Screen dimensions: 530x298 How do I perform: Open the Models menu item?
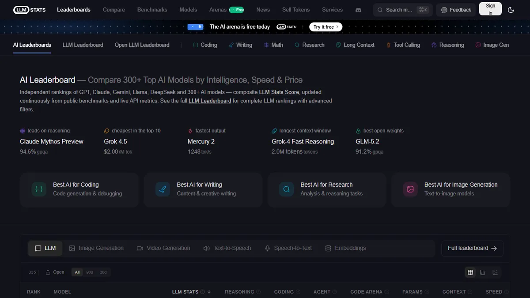pos(189,10)
